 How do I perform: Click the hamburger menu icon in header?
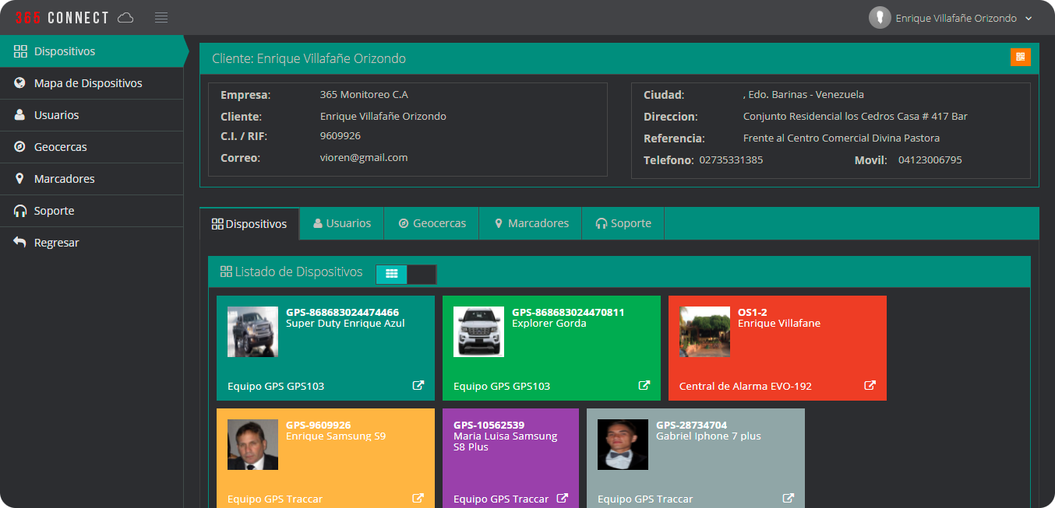pyautogui.click(x=161, y=18)
